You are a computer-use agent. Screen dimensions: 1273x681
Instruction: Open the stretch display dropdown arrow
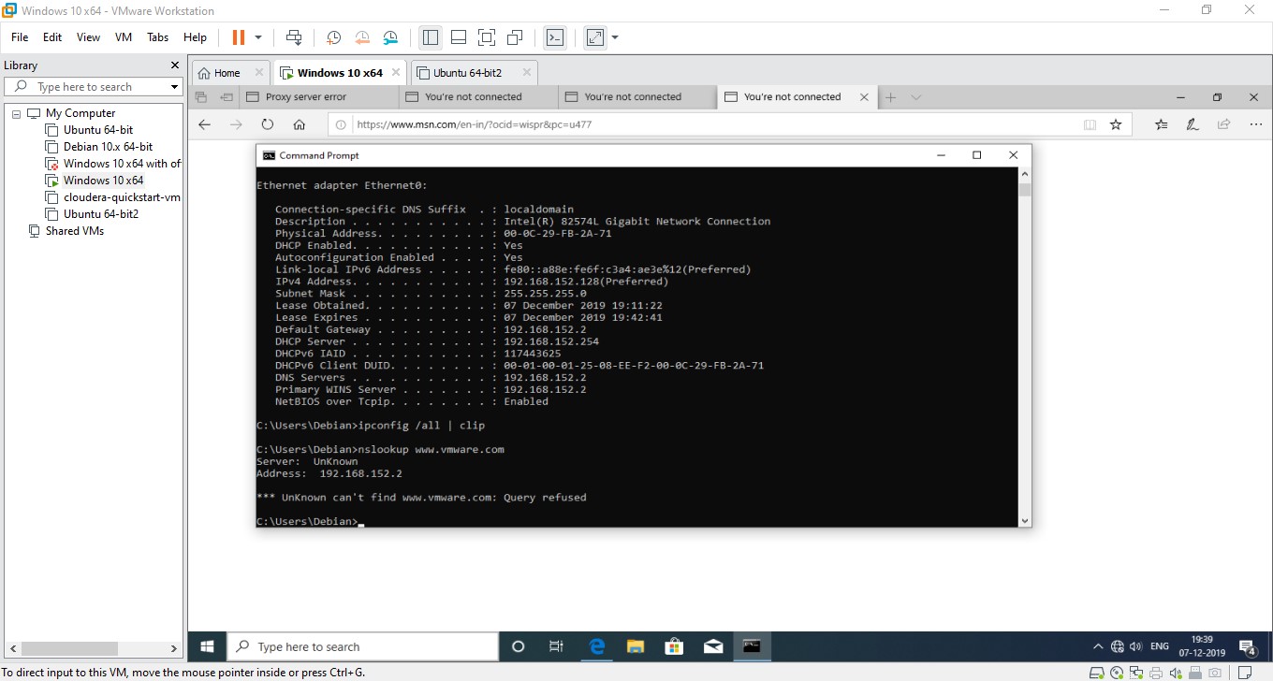(x=615, y=37)
